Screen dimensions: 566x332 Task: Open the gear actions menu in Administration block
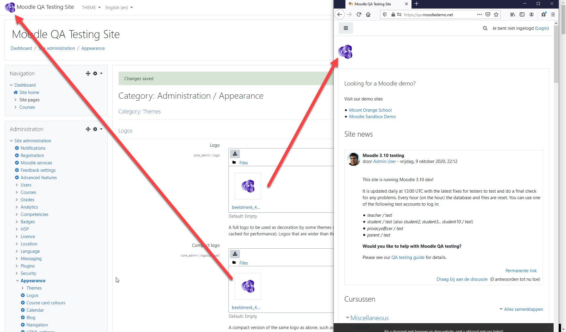coord(98,129)
